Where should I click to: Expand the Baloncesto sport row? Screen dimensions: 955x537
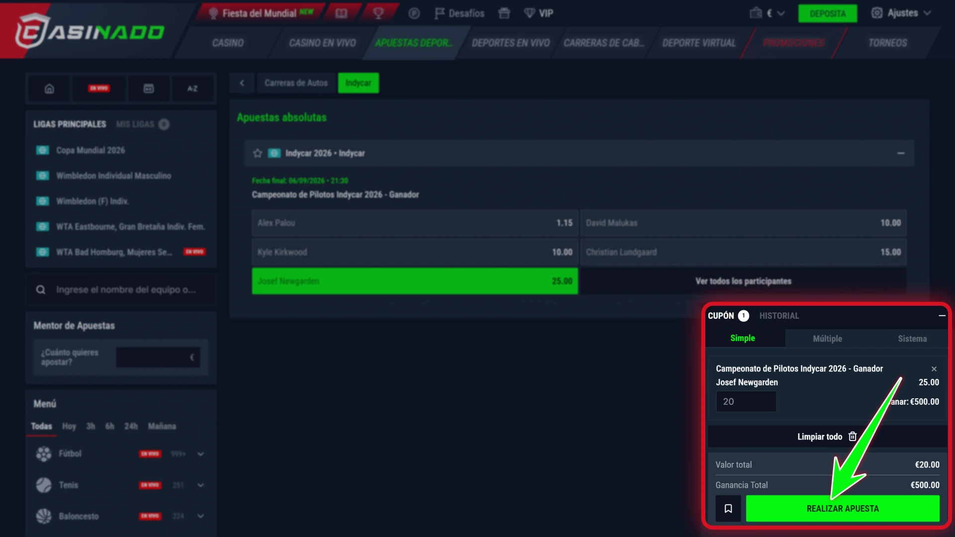tap(200, 516)
